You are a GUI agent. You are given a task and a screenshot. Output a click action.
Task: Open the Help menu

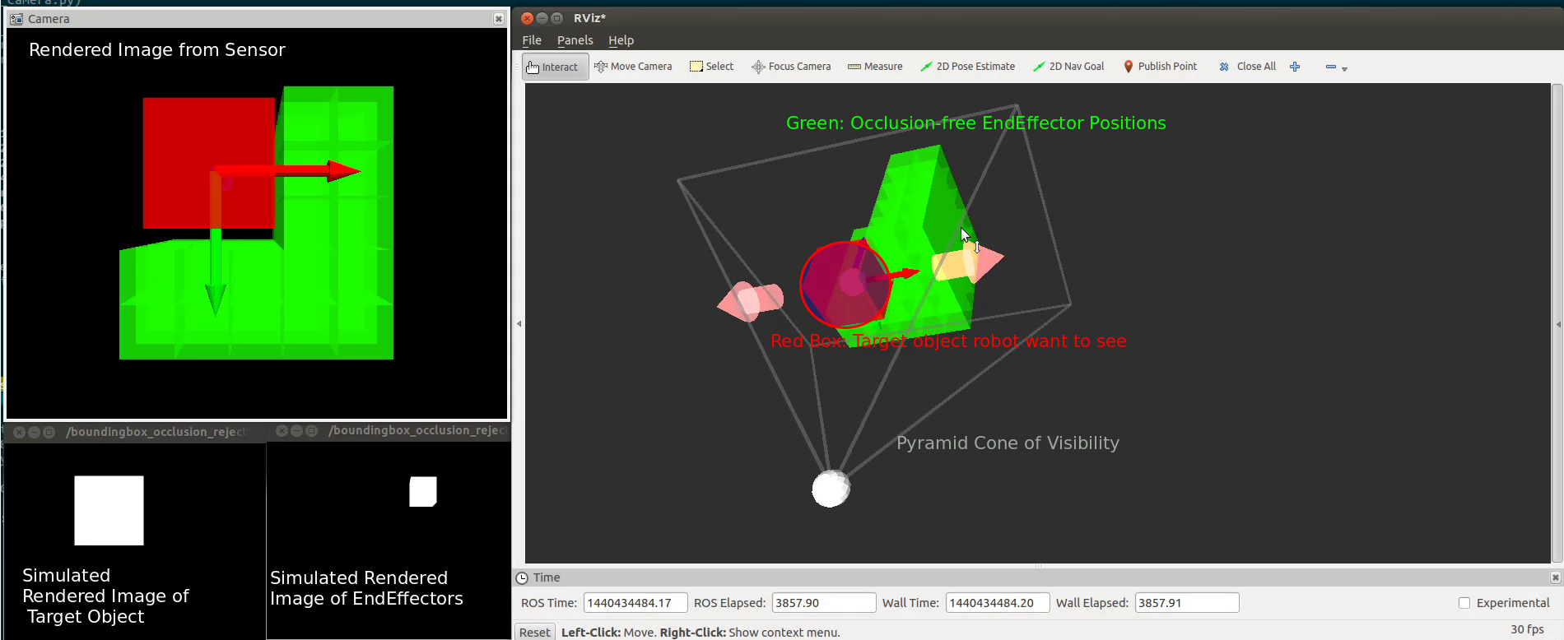(x=621, y=40)
